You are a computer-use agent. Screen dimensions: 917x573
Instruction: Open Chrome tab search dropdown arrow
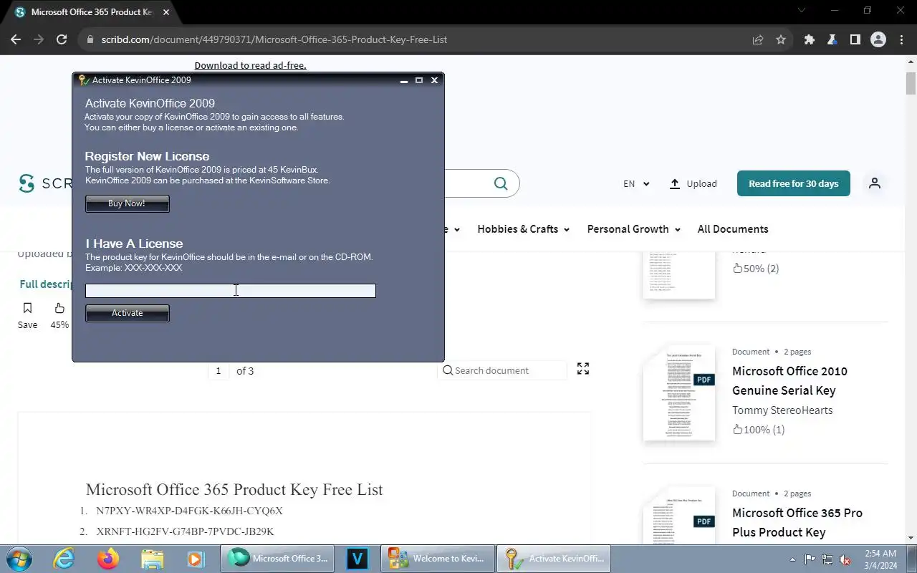click(x=802, y=11)
